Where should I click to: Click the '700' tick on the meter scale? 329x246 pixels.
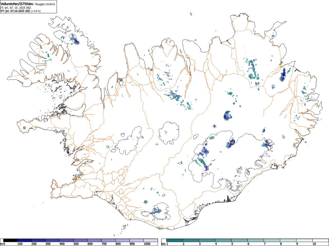104,244
